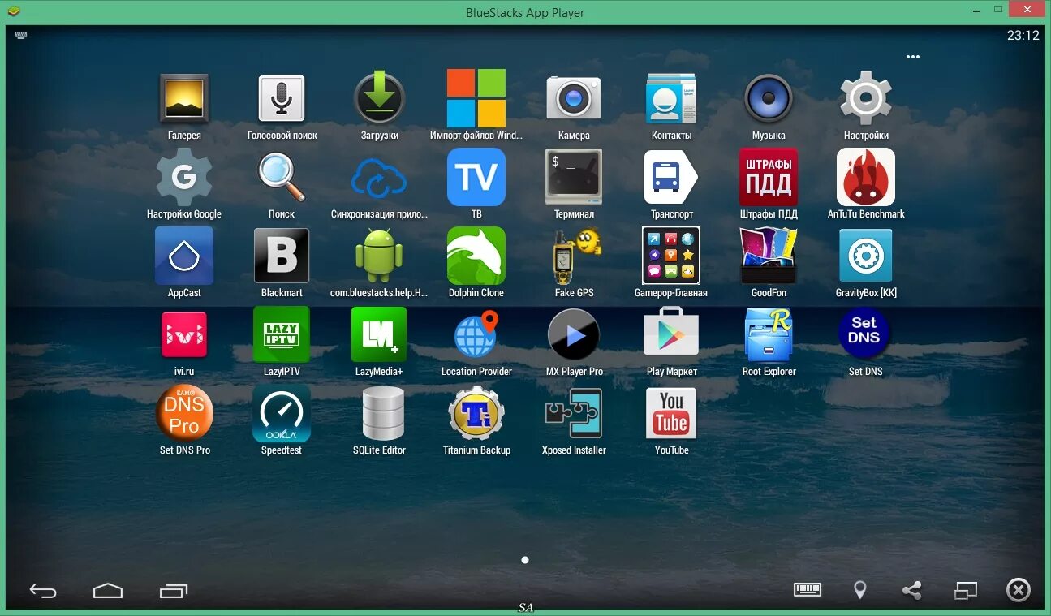This screenshot has height=616, width=1051.
Task: Open Импорт файлов Windows app
Action: (x=476, y=99)
